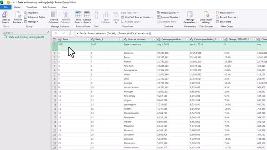Open Rank_1 column filter dropdown
Viewport: 267px width, 150px height.
click(121, 39)
